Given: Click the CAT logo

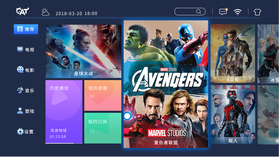Looking at the screenshot, I should [x=22, y=11].
